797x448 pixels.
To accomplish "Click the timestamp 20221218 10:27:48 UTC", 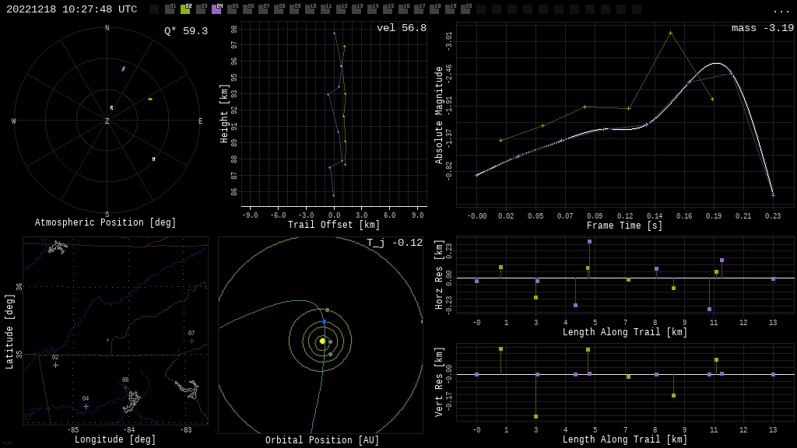I will pyautogui.click(x=72, y=9).
